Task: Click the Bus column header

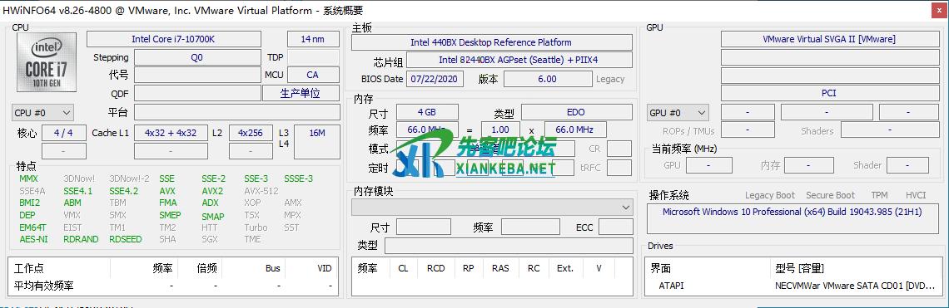Action: pyautogui.click(x=273, y=269)
